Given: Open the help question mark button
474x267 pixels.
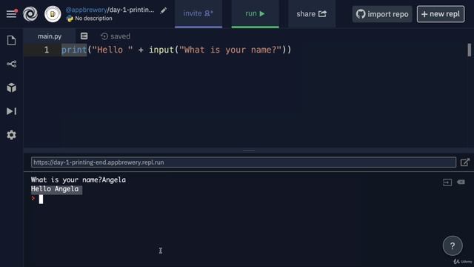Looking at the screenshot, I should point(453,245).
